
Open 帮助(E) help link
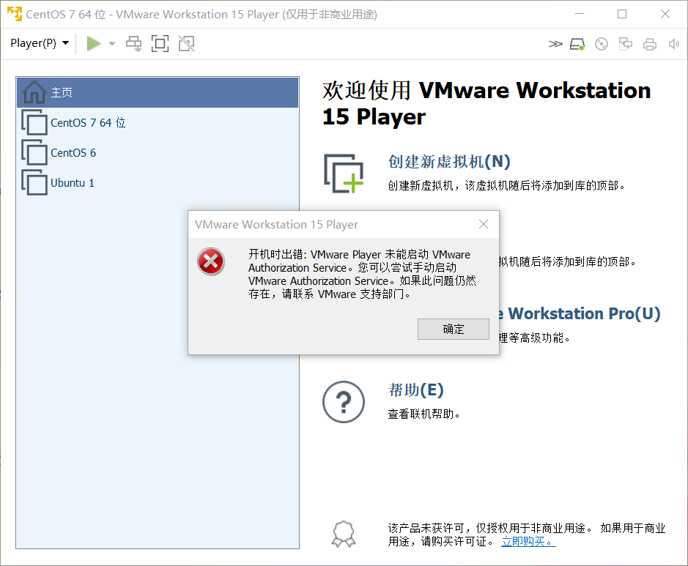(x=416, y=390)
